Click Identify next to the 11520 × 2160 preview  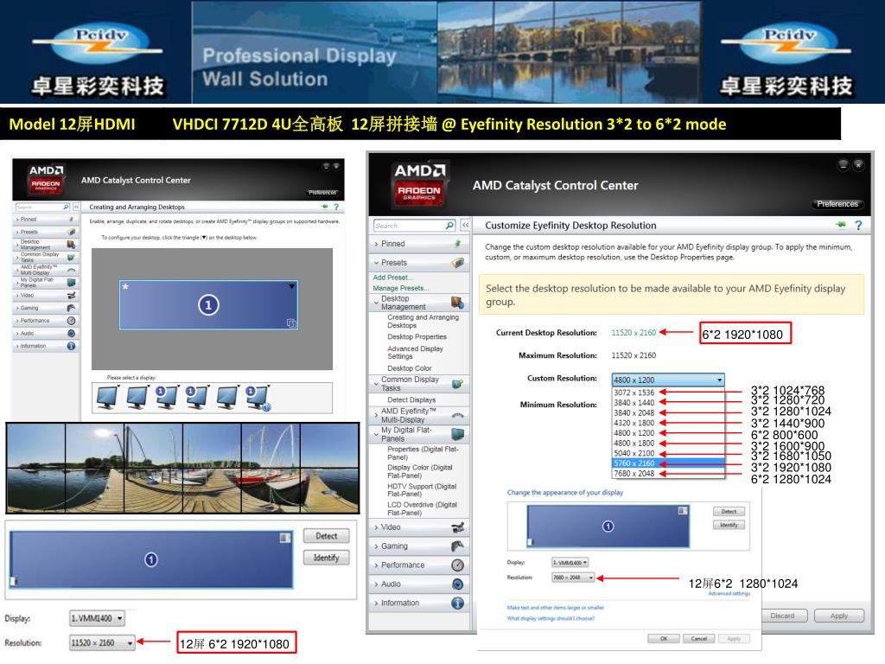(326, 558)
